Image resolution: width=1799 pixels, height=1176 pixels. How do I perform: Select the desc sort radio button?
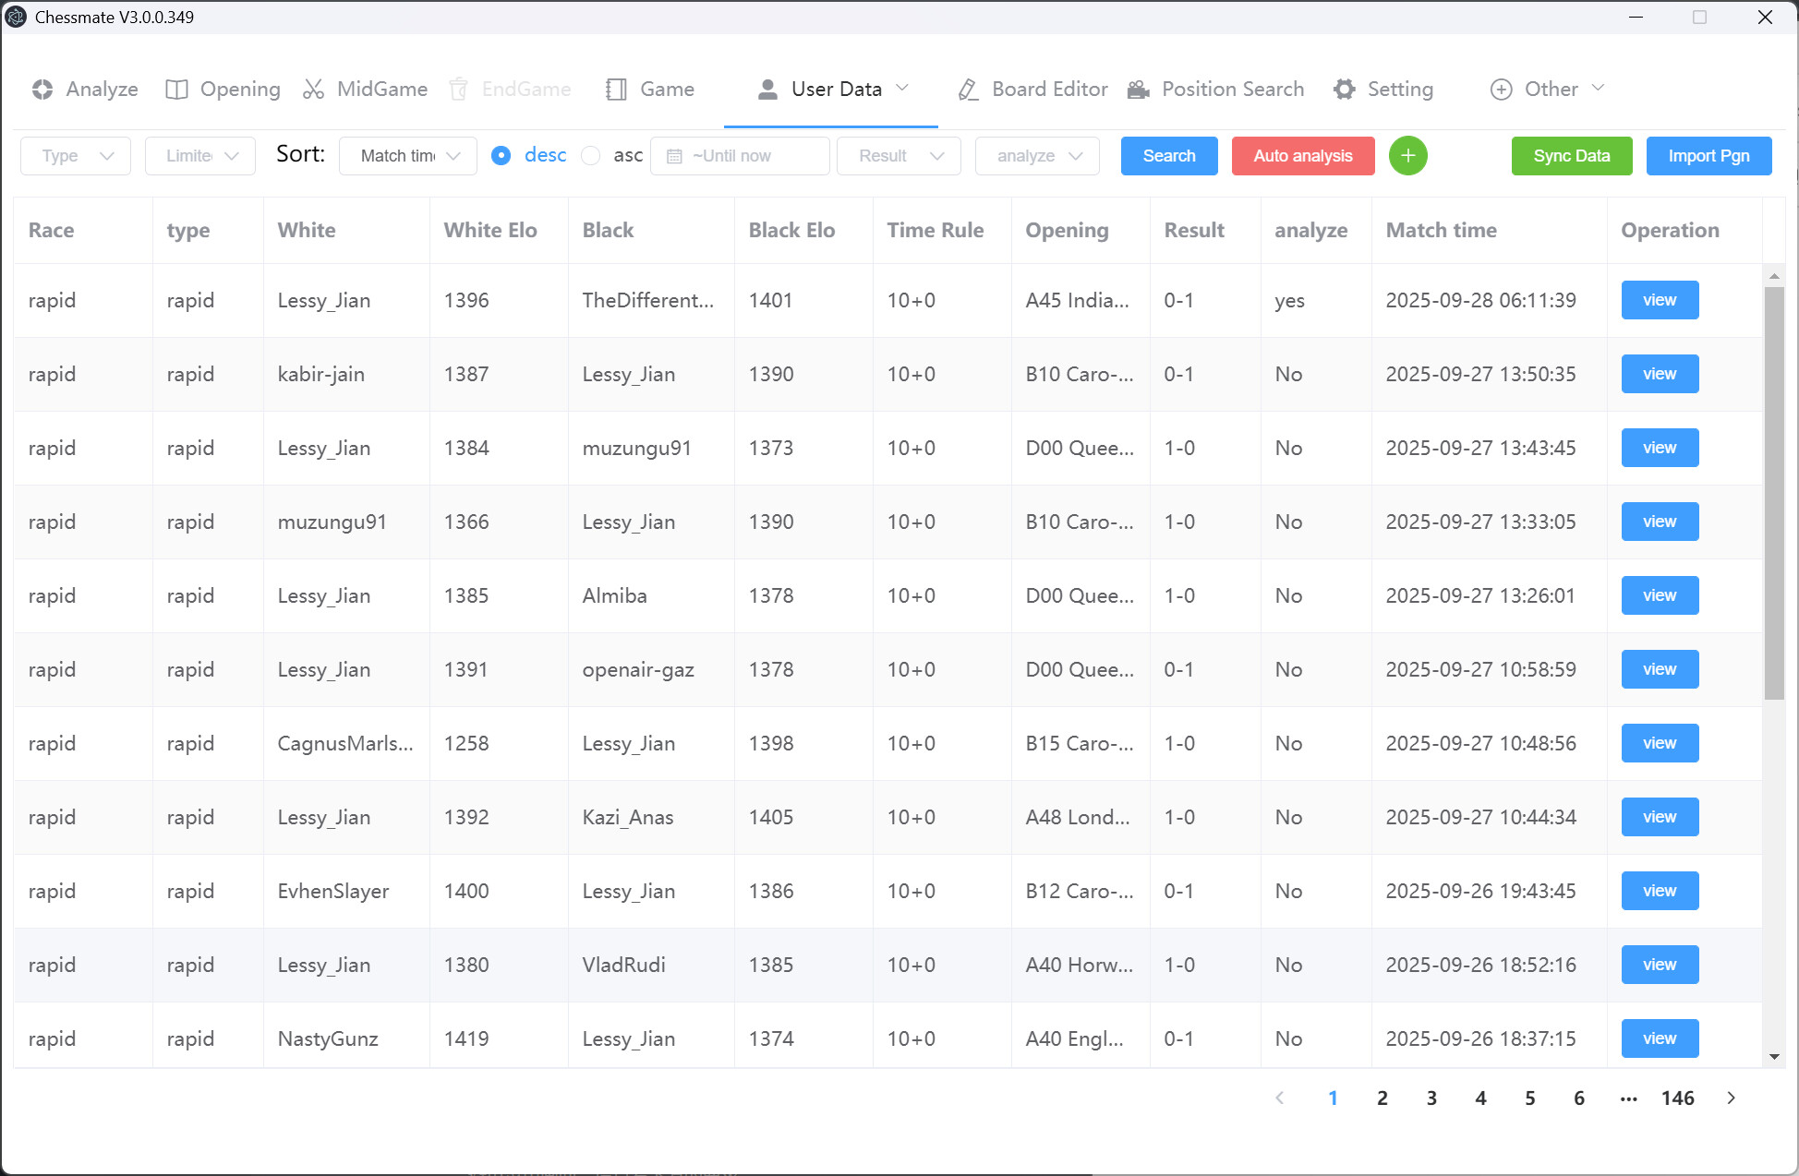(501, 155)
